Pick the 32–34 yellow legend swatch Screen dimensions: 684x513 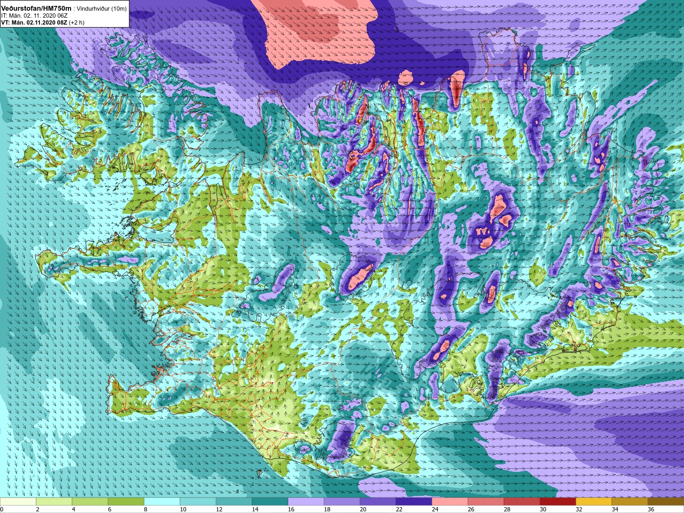(594, 502)
